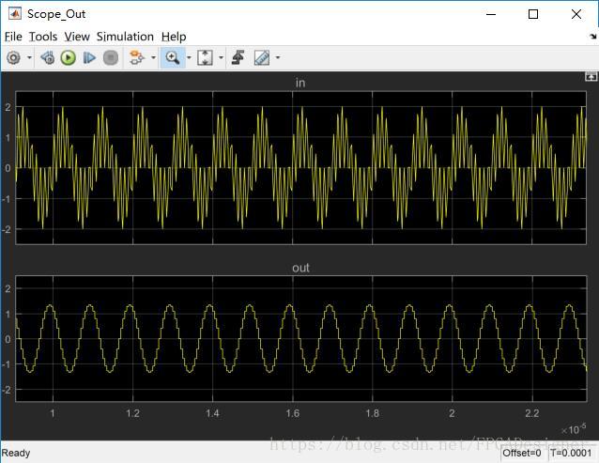Click the Highlight Simulink block icon

pos(136,57)
